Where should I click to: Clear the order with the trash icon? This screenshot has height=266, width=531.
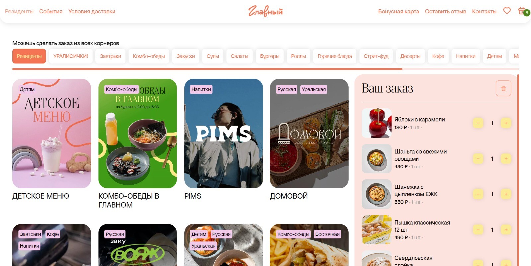click(x=503, y=88)
